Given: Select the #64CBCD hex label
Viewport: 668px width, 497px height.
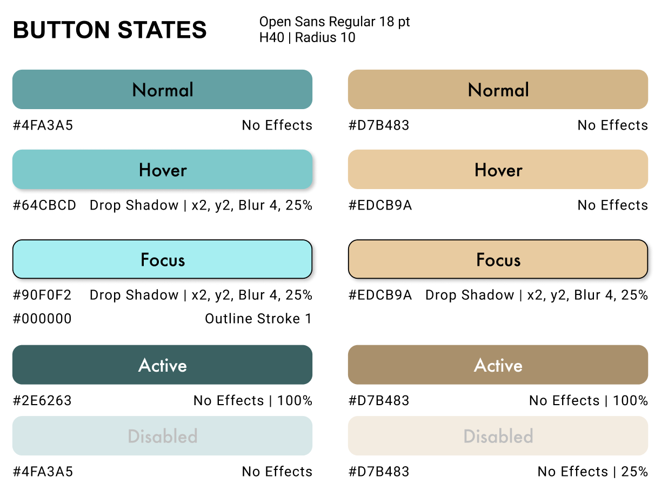Looking at the screenshot, I should [45, 205].
